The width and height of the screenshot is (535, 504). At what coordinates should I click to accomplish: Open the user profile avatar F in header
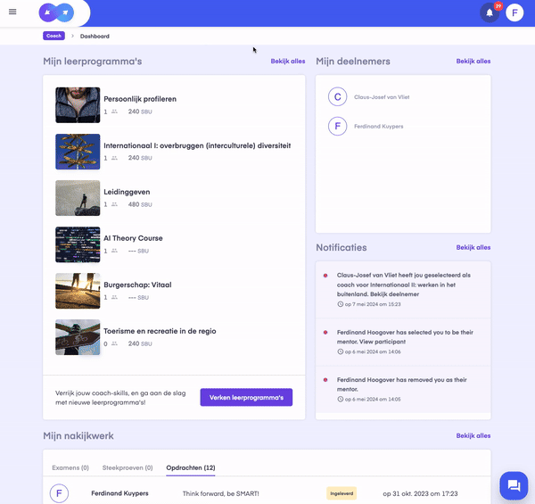514,13
